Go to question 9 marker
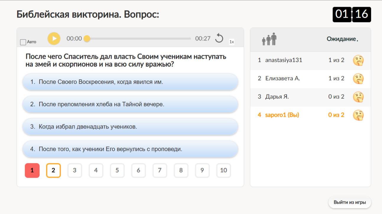Screen dimensions: 382x214 (202, 170)
